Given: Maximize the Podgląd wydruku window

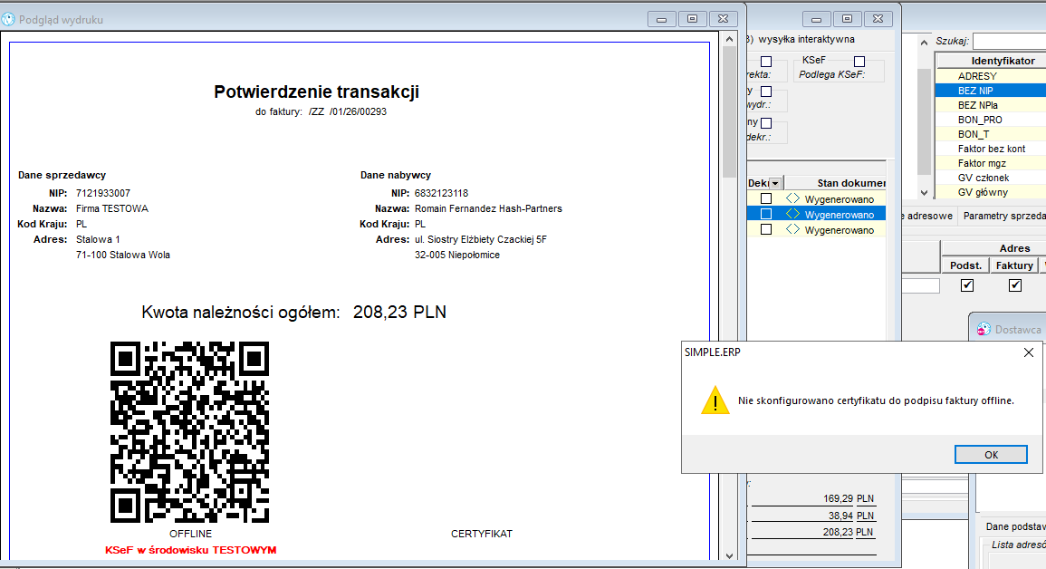Looking at the screenshot, I should pos(693,19).
